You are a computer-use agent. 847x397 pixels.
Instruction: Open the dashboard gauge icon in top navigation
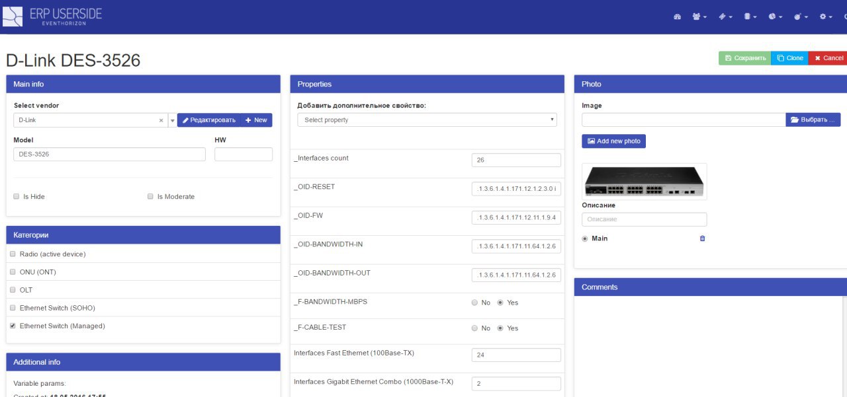click(x=677, y=17)
